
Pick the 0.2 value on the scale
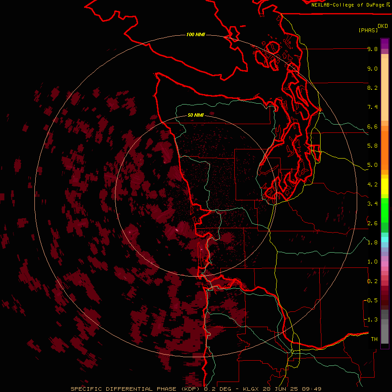click(x=372, y=281)
